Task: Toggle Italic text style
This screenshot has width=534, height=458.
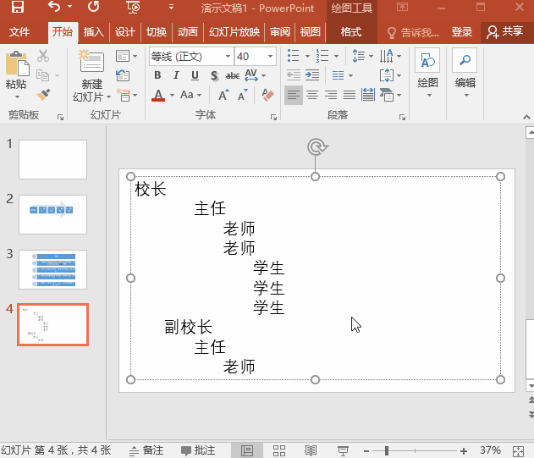Action: coord(175,75)
